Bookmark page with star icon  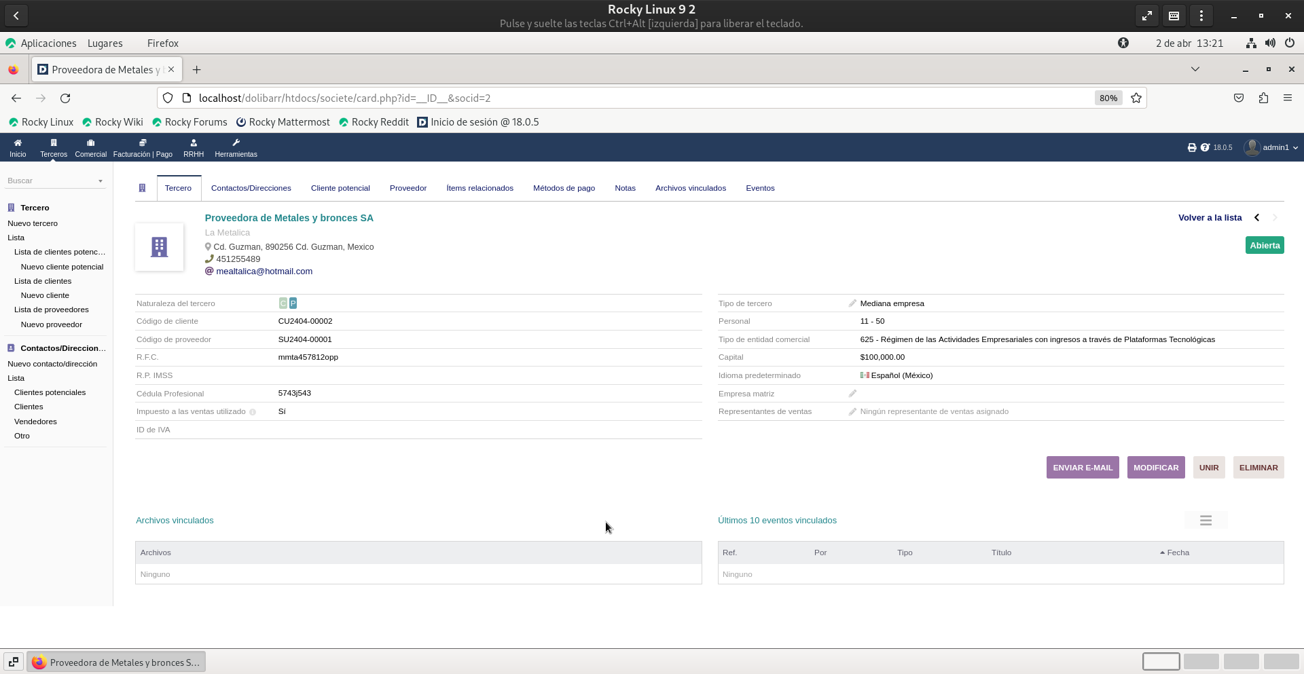[x=1136, y=98]
